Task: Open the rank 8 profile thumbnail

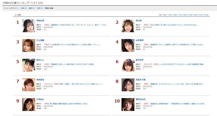Action: pos(128,85)
